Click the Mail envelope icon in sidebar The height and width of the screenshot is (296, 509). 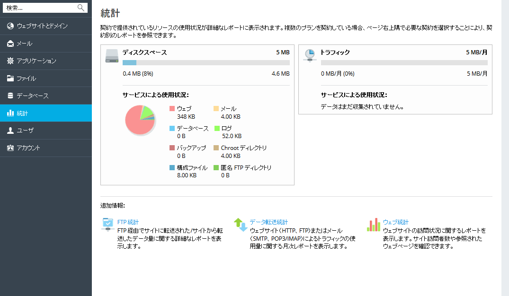click(x=10, y=44)
